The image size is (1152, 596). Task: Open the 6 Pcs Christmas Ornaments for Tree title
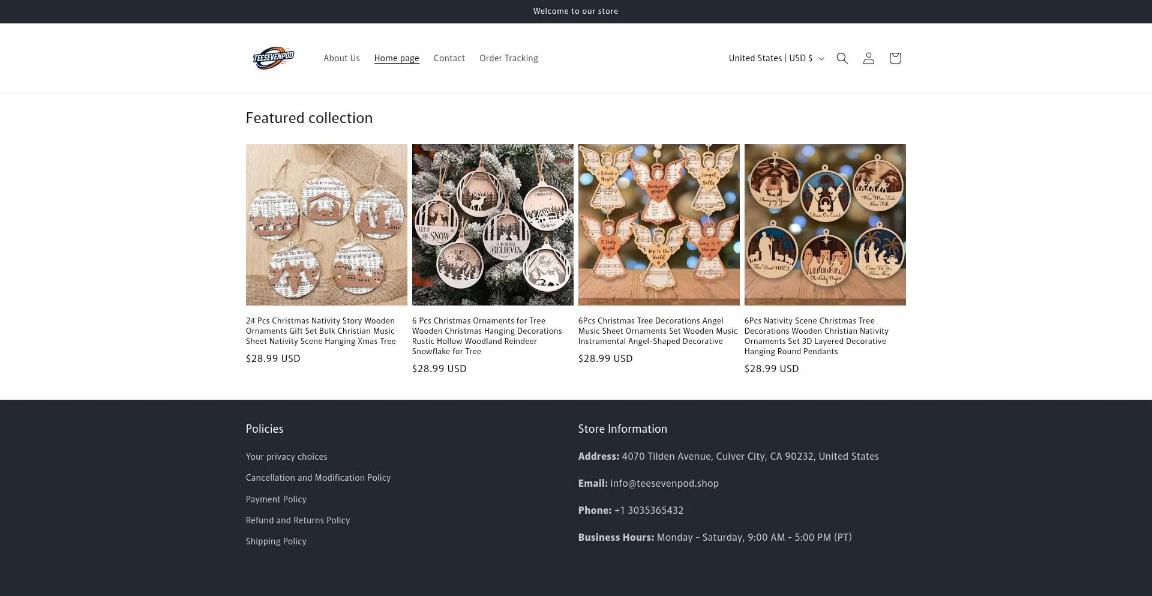coord(487,336)
